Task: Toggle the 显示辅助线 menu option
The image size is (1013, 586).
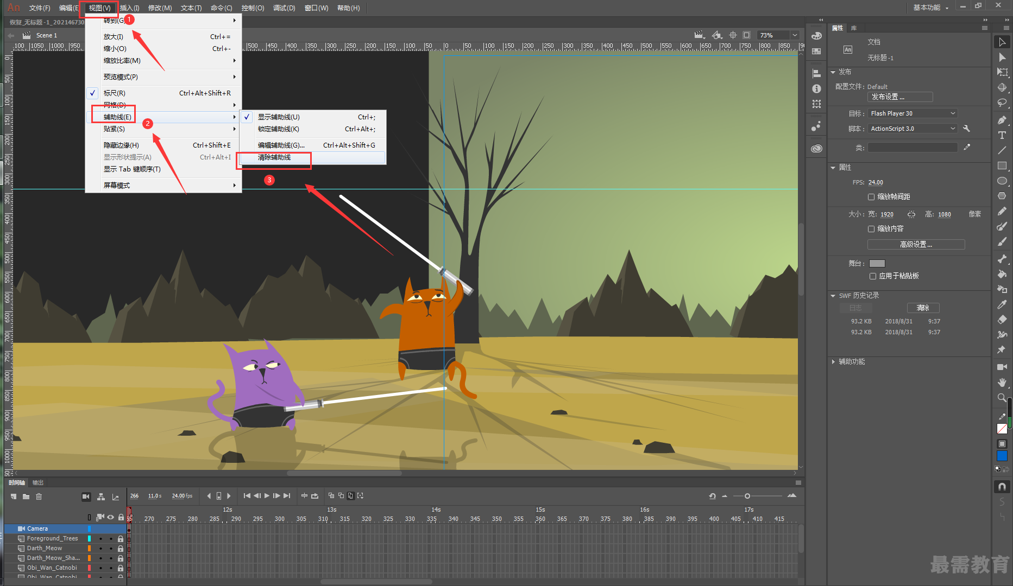Action: pyautogui.click(x=313, y=117)
